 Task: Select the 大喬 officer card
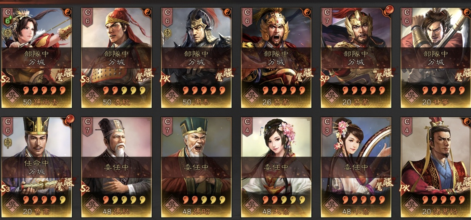pyautogui.click(x=276, y=167)
